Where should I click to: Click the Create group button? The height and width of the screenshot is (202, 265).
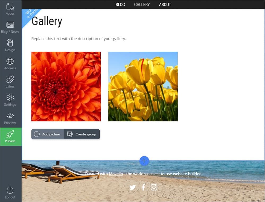pos(82,134)
